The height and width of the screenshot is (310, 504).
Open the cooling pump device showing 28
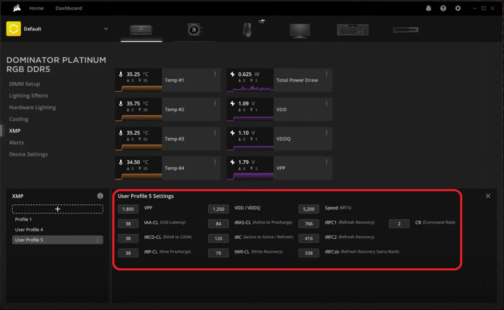click(194, 29)
